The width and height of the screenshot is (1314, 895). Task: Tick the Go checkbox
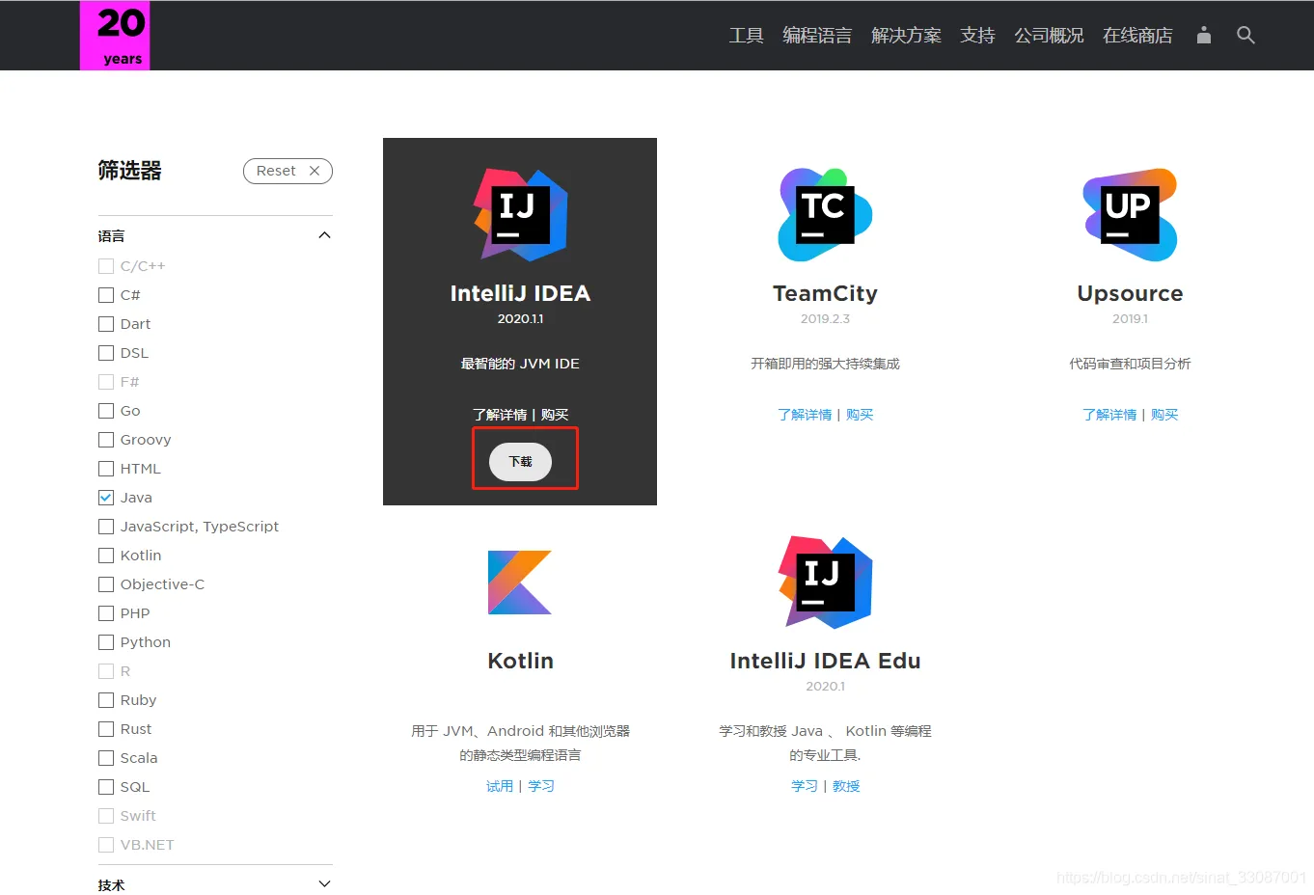tap(106, 411)
